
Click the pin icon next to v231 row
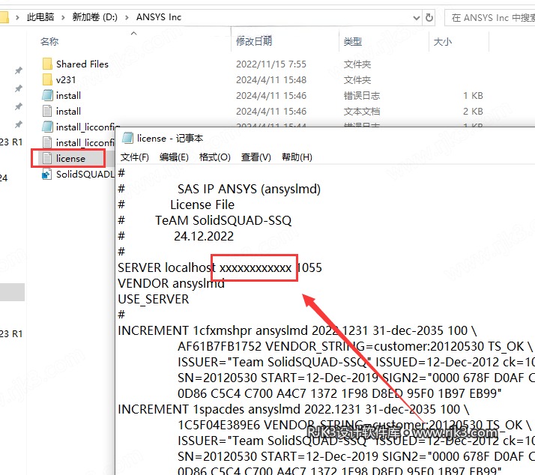click(19, 88)
